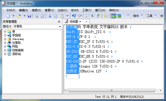The image size is (166, 101).
Task: Click the text line with OSNative 127
Action: 87,71
